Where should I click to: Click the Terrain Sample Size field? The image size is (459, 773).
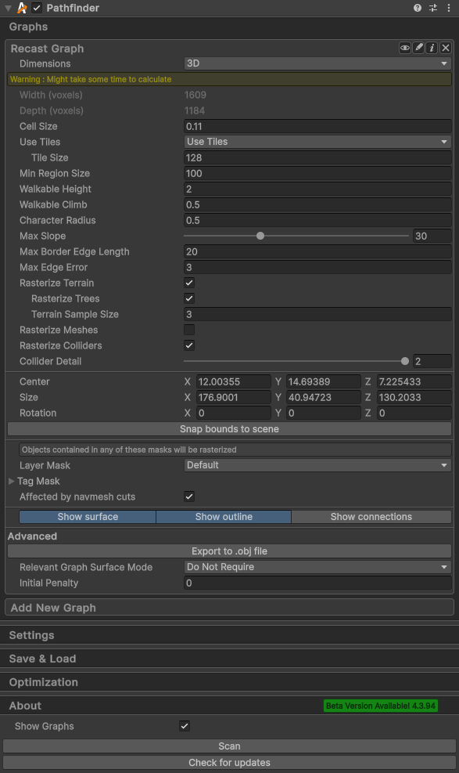[317, 314]
